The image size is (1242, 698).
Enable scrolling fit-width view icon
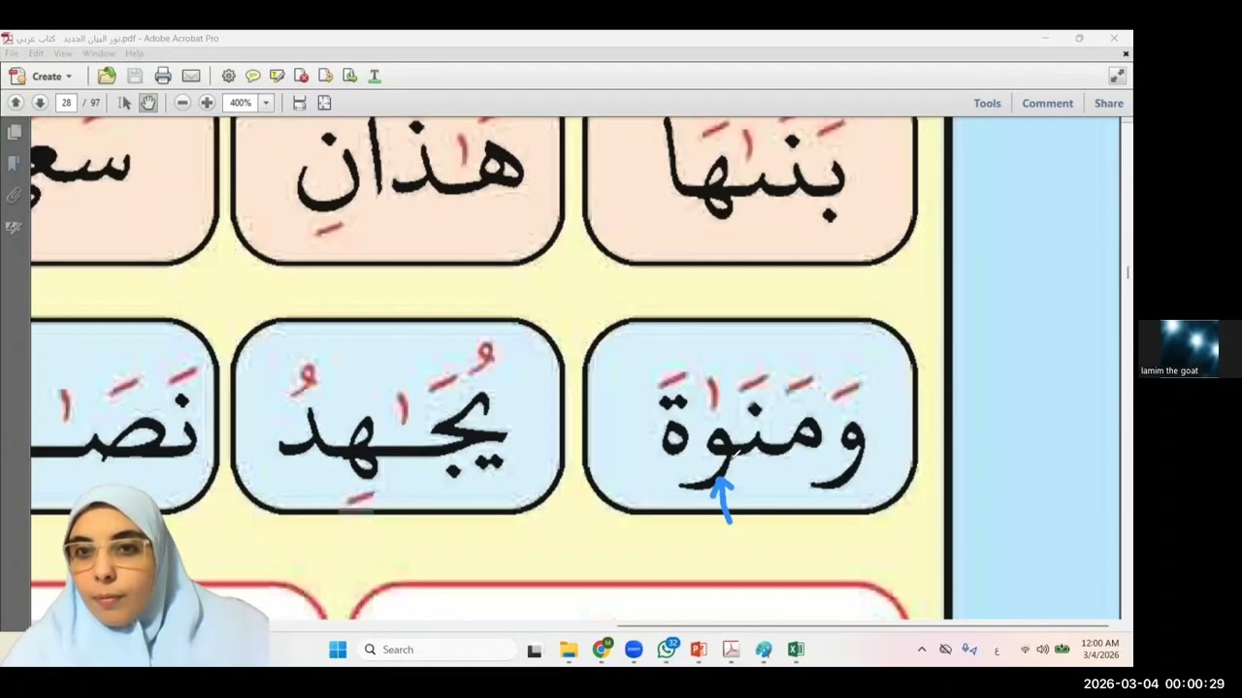coord(300,103)
